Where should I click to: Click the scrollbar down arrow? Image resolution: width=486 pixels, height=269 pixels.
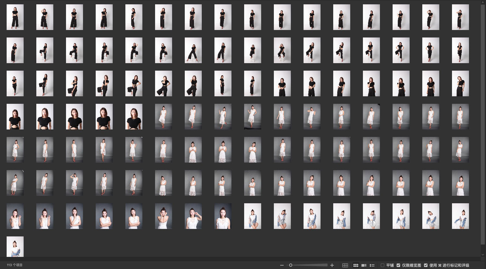tap(483, 255)
